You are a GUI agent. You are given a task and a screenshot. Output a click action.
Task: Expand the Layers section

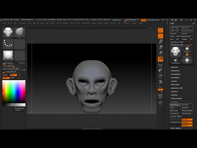pos(174,81)
